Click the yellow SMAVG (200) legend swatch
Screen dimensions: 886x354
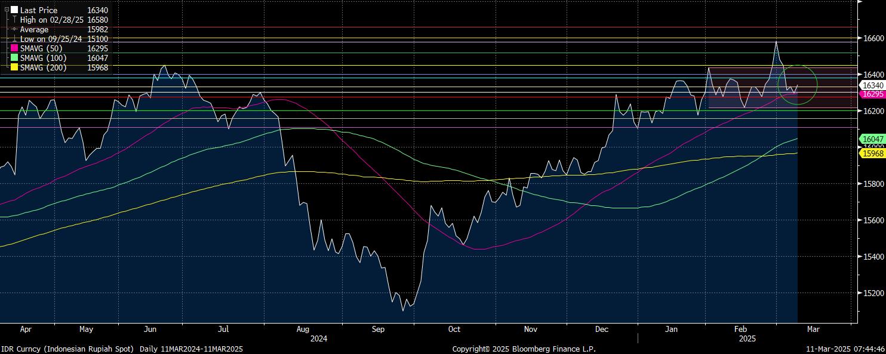(14, 67)
